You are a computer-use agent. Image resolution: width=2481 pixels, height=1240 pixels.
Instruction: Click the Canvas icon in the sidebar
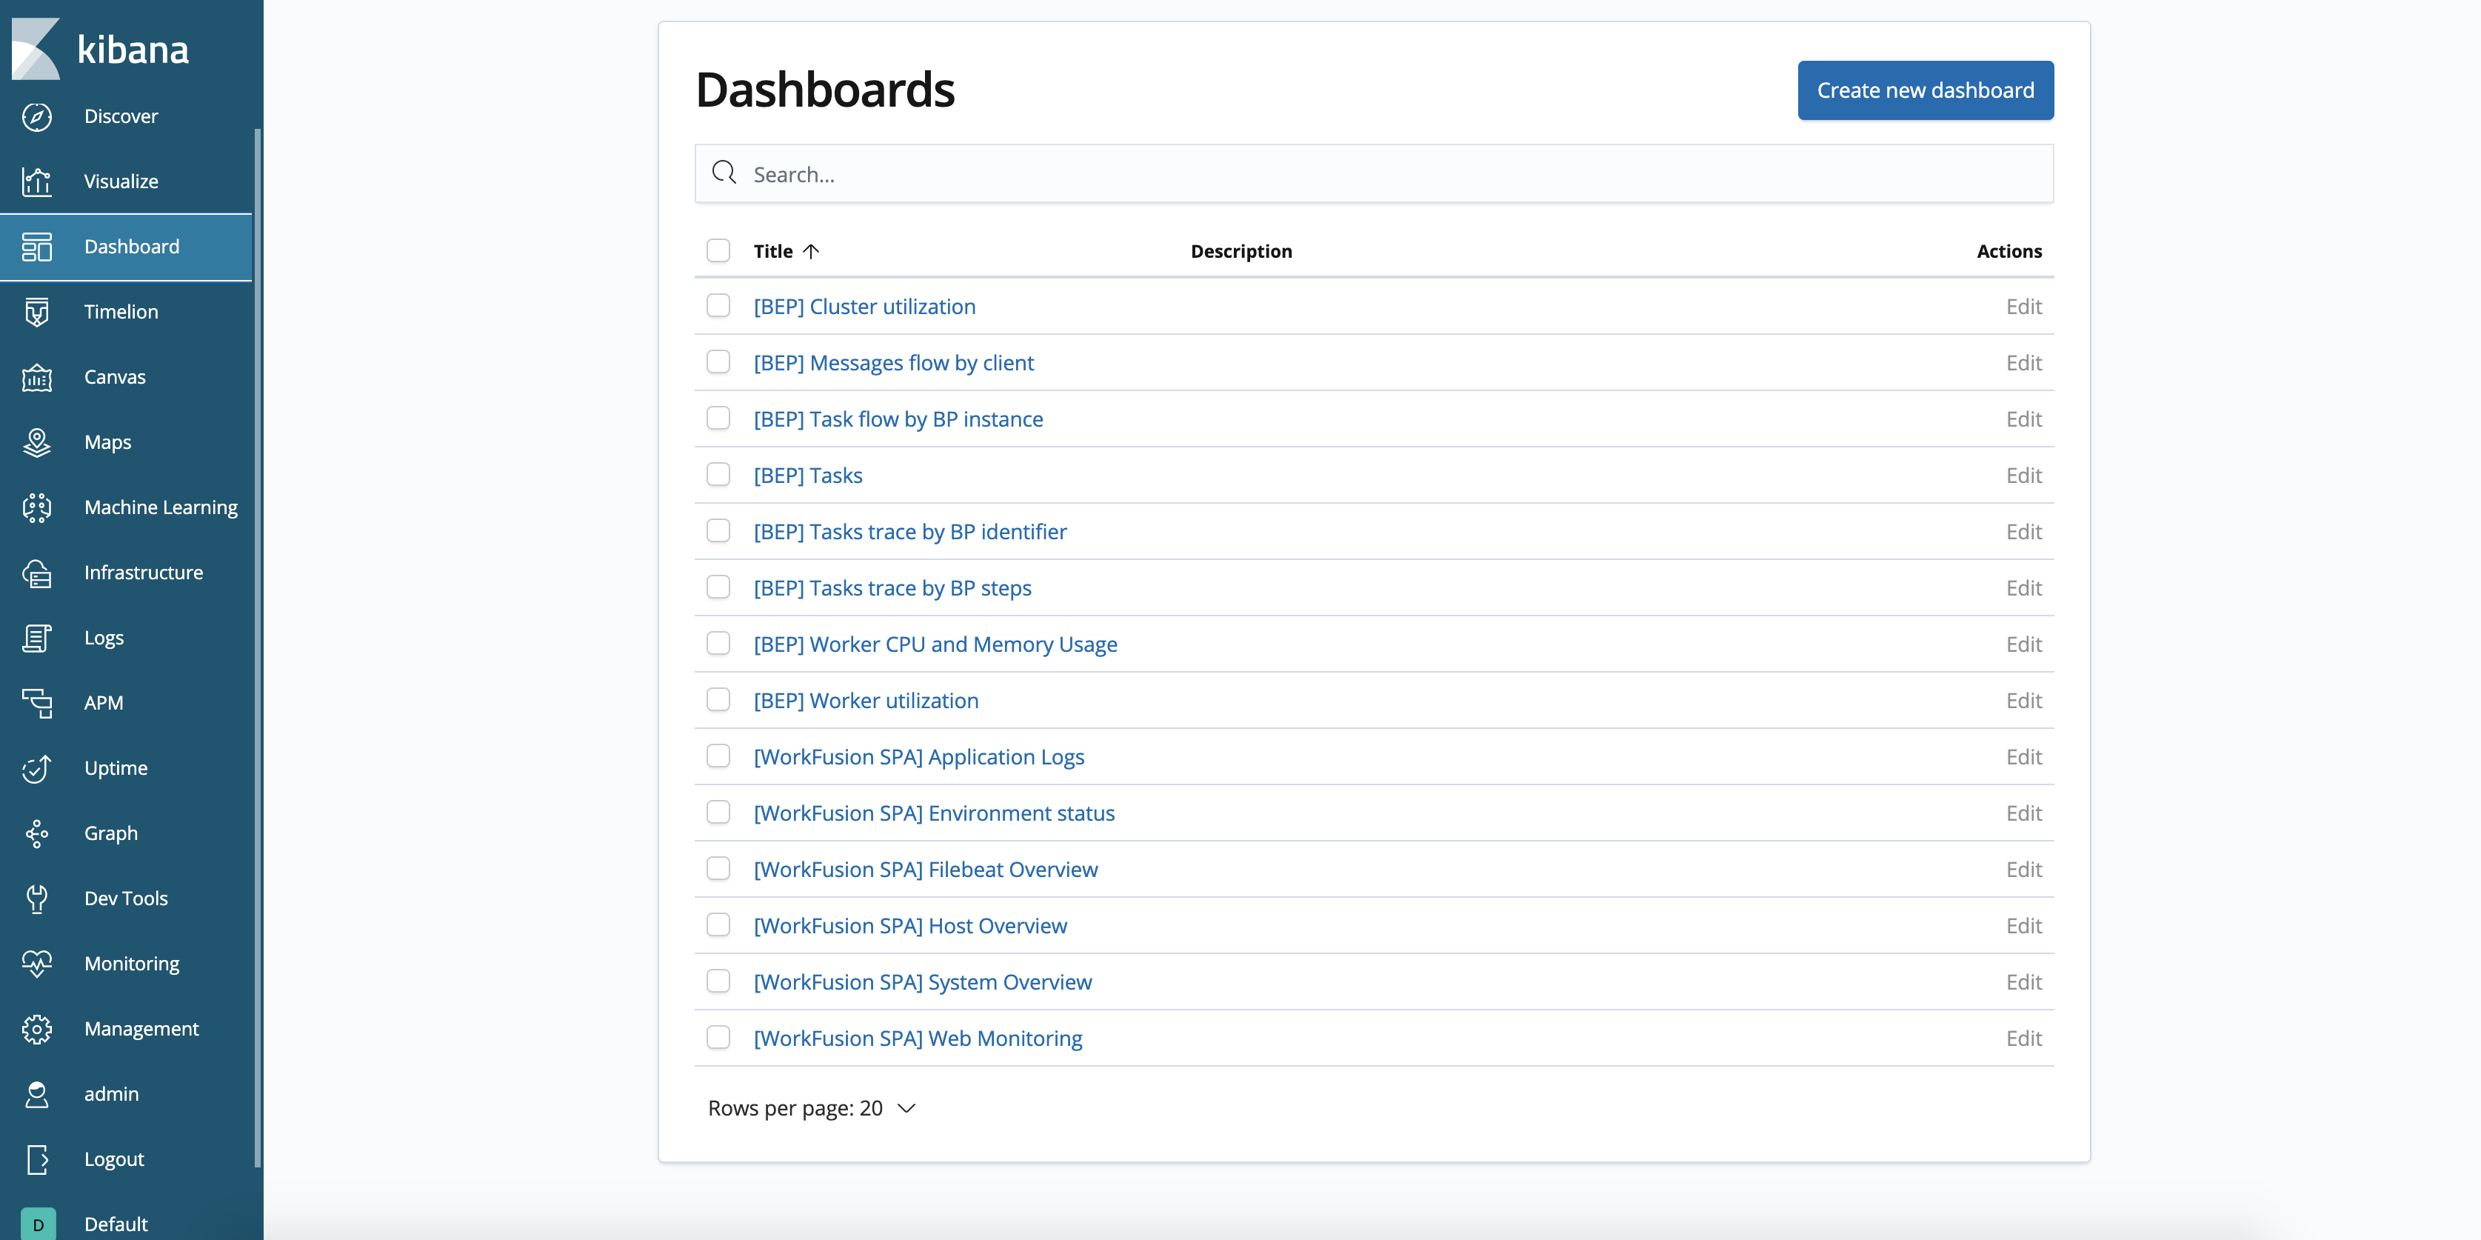click(x=36, y=377)
